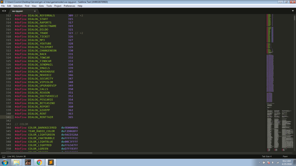
Task: Click COLOR_LIGHTRED define name
Action: [x=40, y=145]
